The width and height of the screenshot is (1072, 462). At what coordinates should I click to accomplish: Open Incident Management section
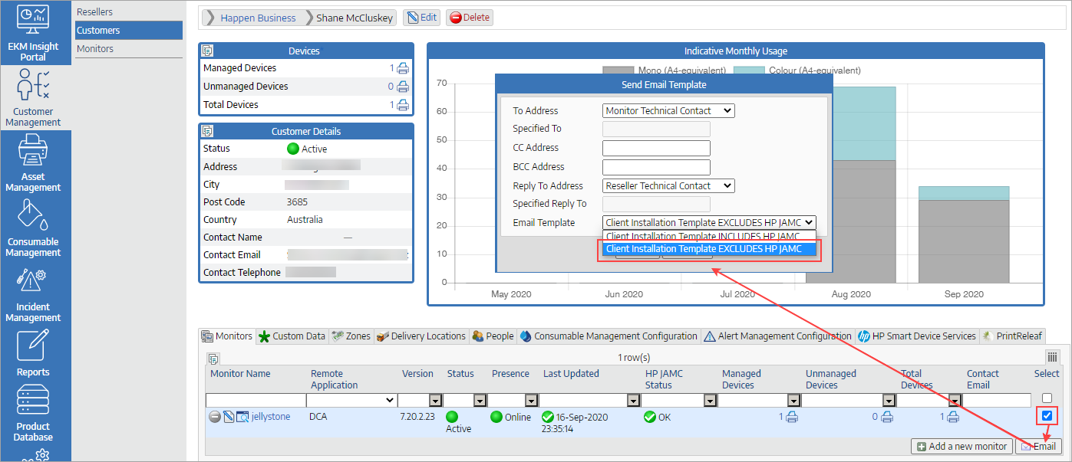pyautogui.click(x=33, y=293)
